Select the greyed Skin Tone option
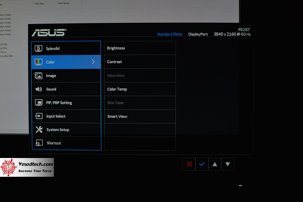This screenshot has width=303, height=202. point(140,103)
